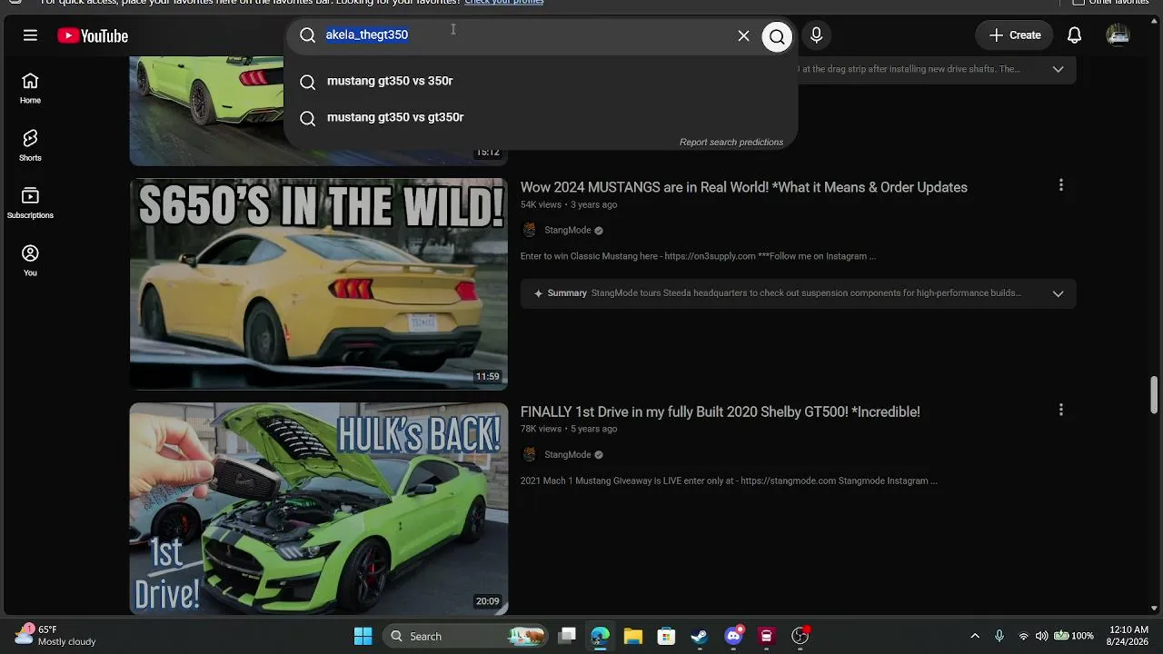The height and width of the screenshot is (654, 1163).
Task: Go to the YouTube logo homepage
Action: 93,35
